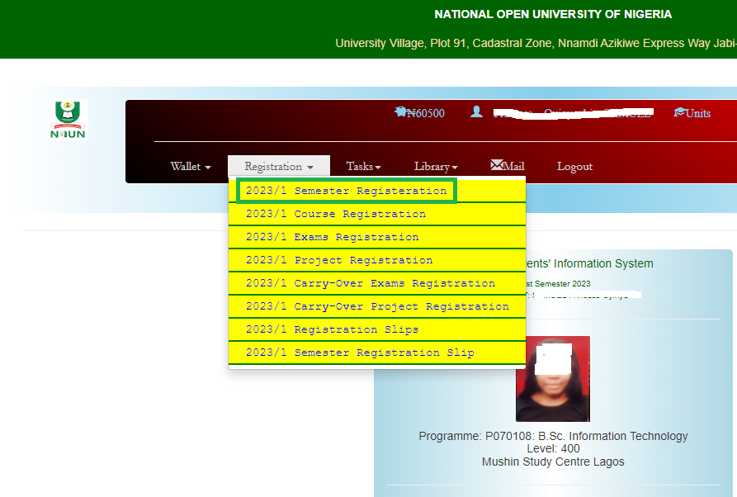Viewport: 737px width, 497px height.
Task: Click the user profile icon
Action: pos(476,112)
